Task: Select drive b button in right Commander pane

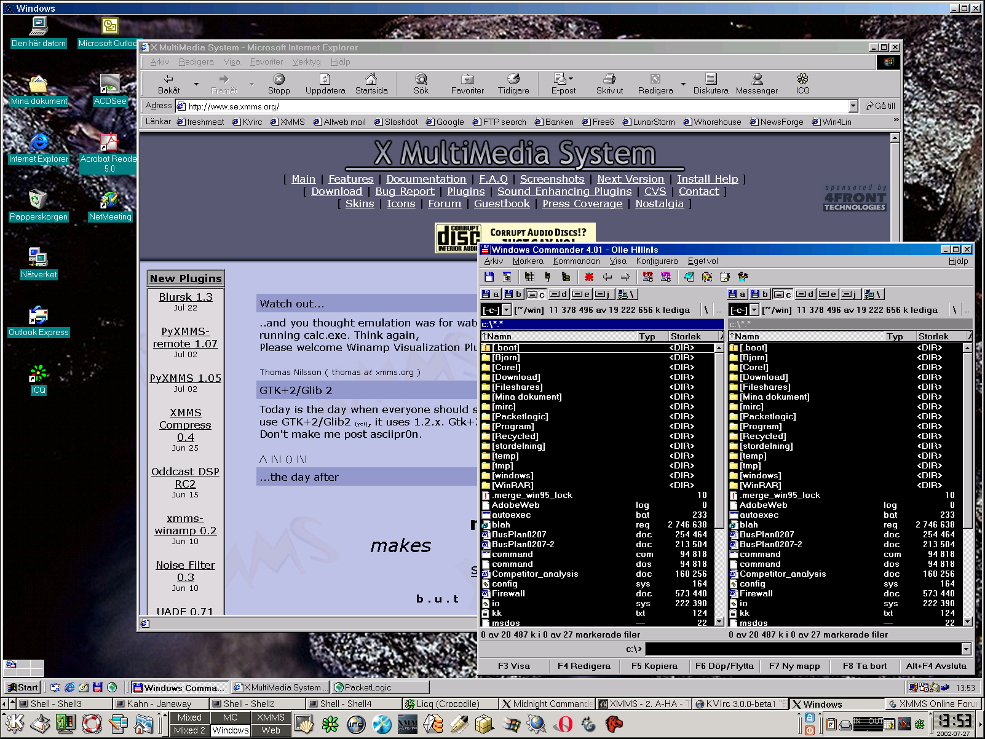Action: 761,294
